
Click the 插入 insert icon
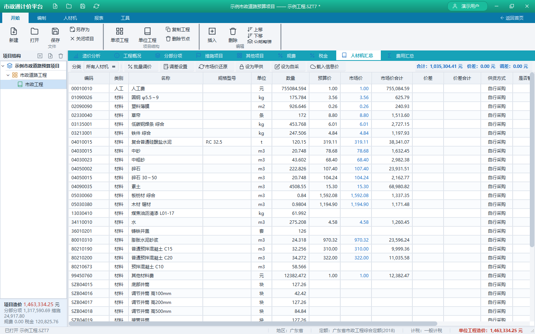click(x=212, y=35)
